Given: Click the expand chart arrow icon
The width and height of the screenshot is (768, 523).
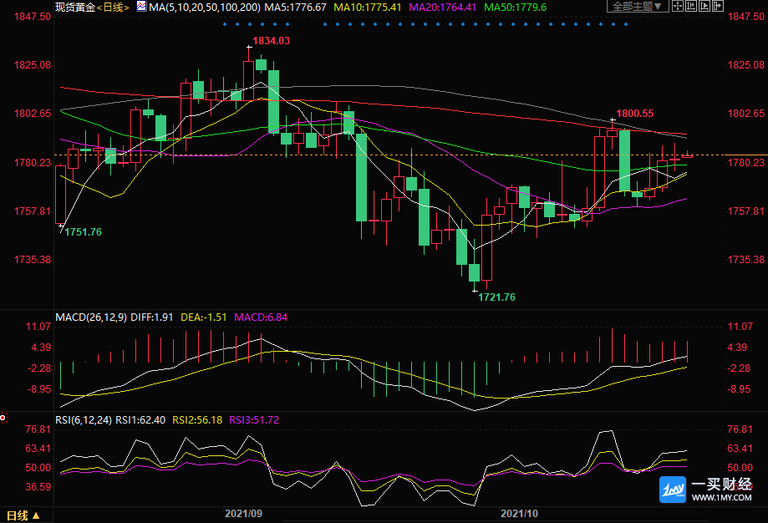Looking at the screenshot, I should pos(718,7).
